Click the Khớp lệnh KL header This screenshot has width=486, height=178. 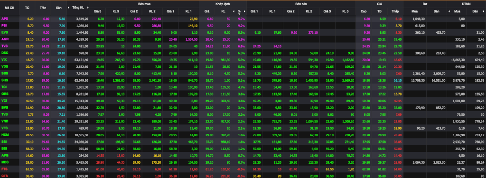(223, 11)
